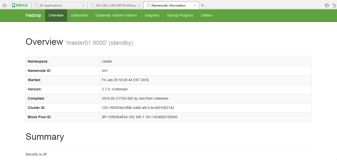Click the cloud sync icon in browser corner

[x=4, y=5]
